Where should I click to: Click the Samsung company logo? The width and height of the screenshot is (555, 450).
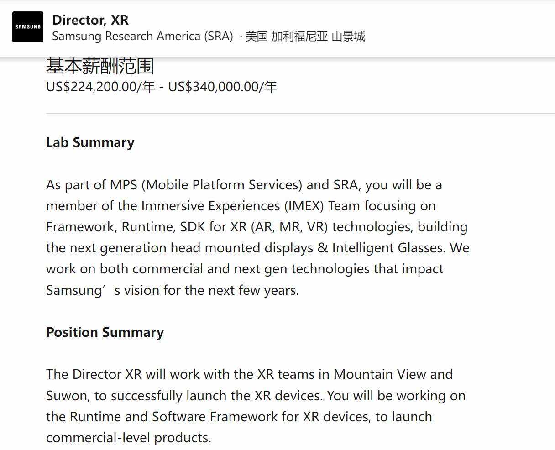coord(28,27)
